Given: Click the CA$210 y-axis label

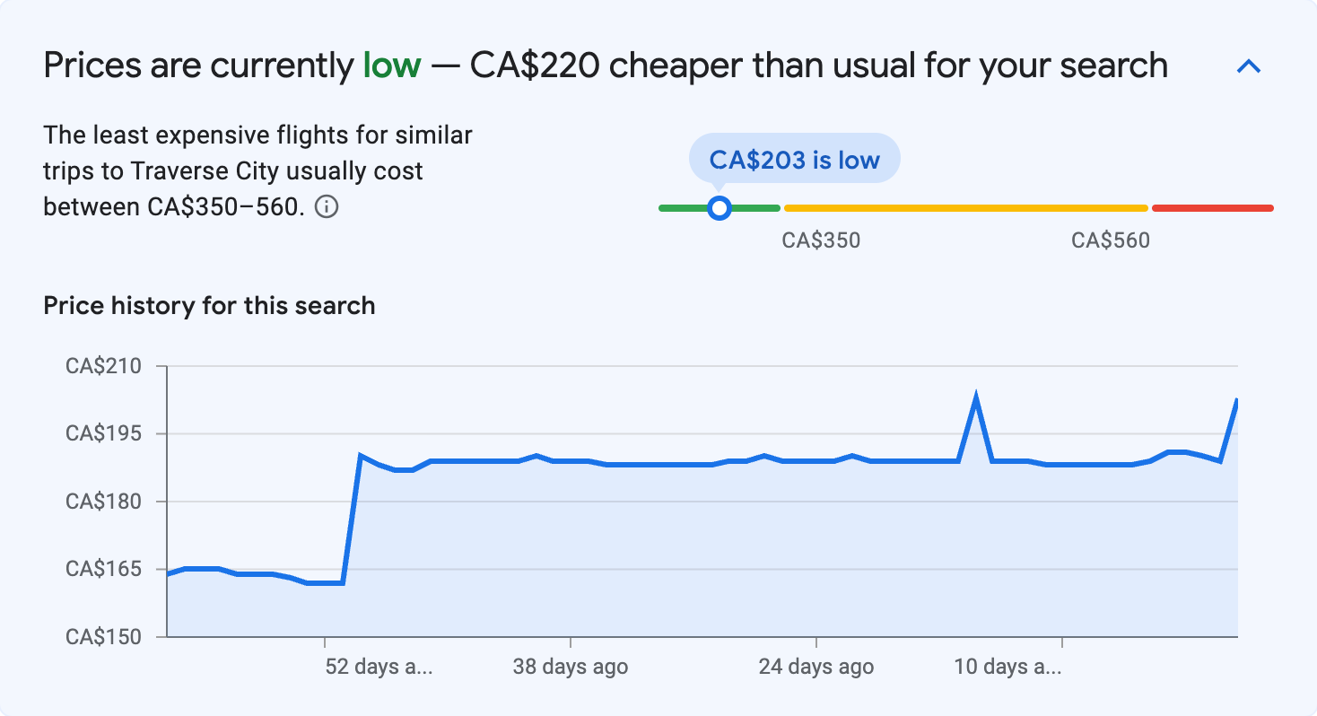Looking at the screenshot, I should pos(103,366).
